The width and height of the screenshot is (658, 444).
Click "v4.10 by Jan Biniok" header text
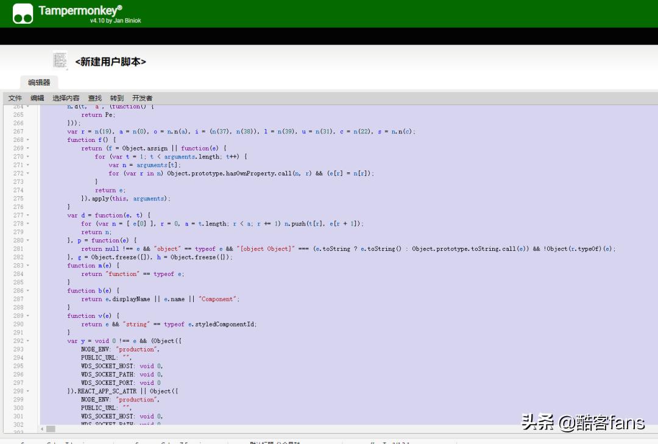115,21
